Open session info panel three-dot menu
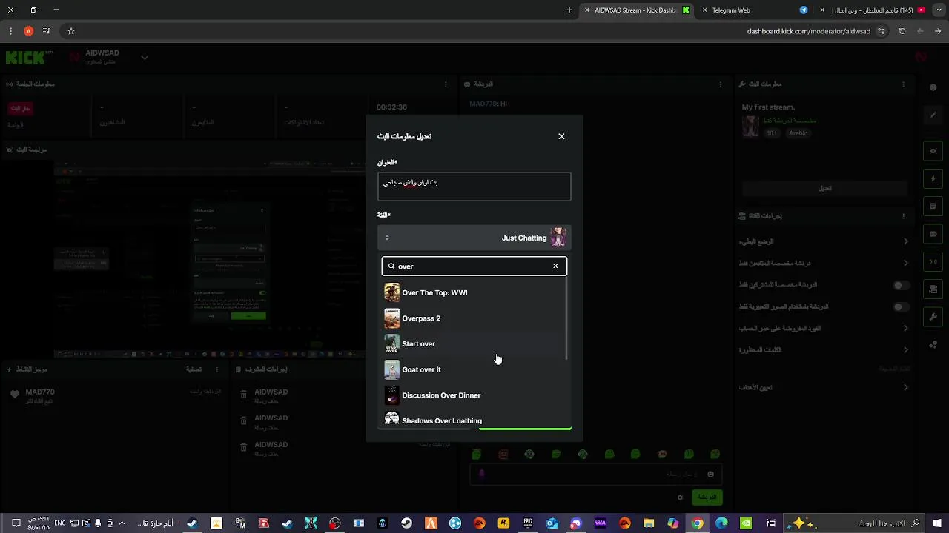 click(x=446, y=84)
